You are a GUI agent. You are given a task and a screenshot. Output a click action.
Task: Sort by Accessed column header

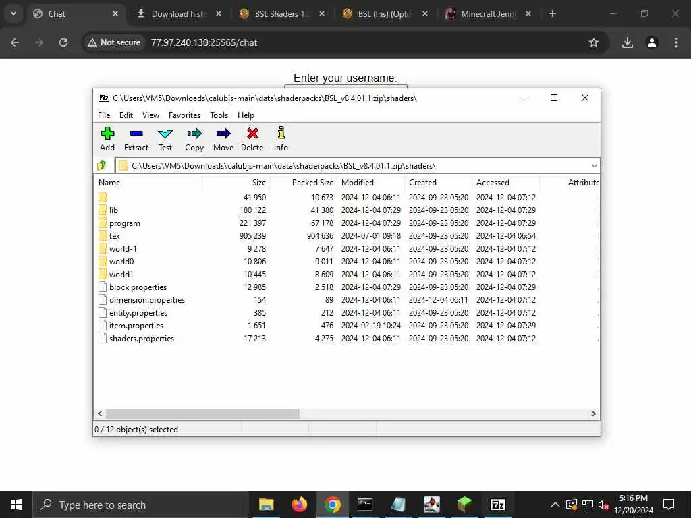pyautogui.click(x=506, y=182)
